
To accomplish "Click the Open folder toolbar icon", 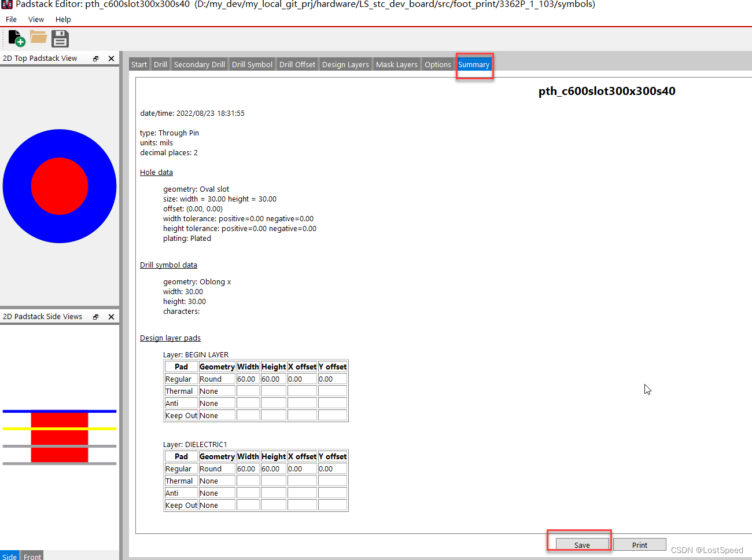I will pos(38,38).
